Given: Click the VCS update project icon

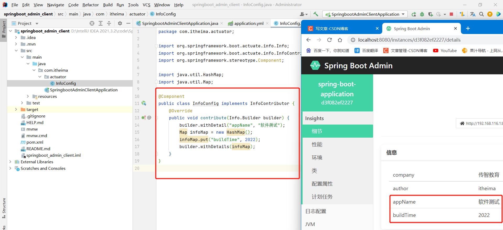Looking at the screenshot, I should pos(462,14).
